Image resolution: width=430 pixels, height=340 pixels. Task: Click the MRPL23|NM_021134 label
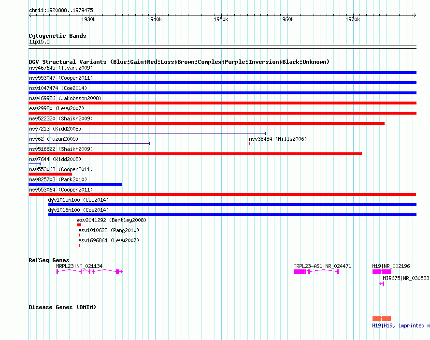(x=79, y=266)
